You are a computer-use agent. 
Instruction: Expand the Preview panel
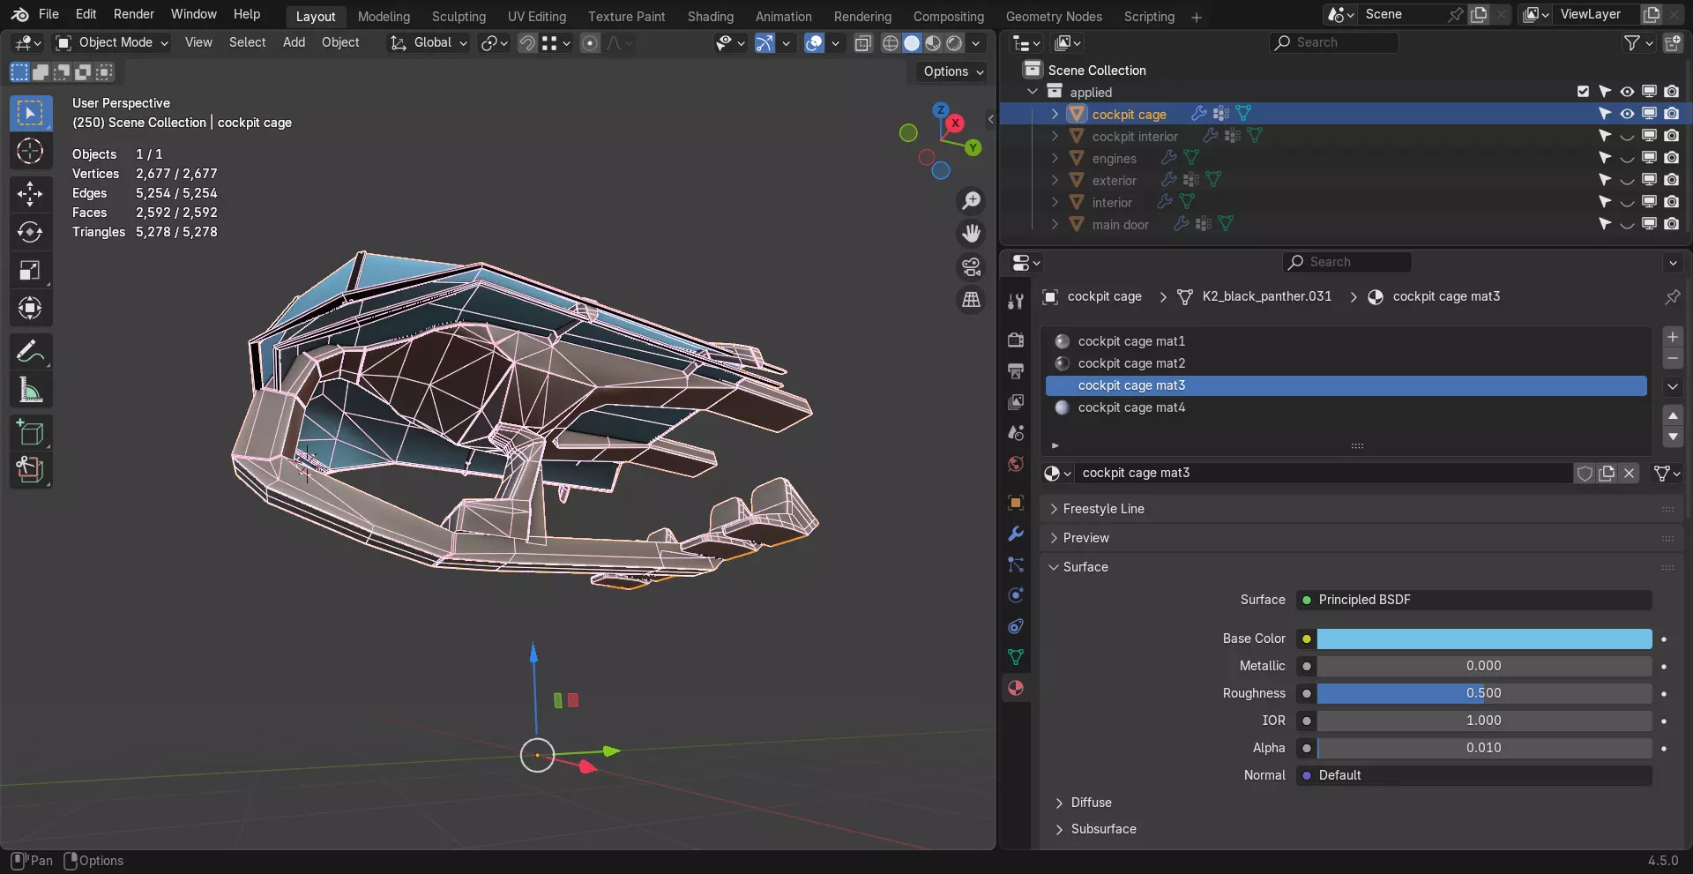pos(1085,538)
